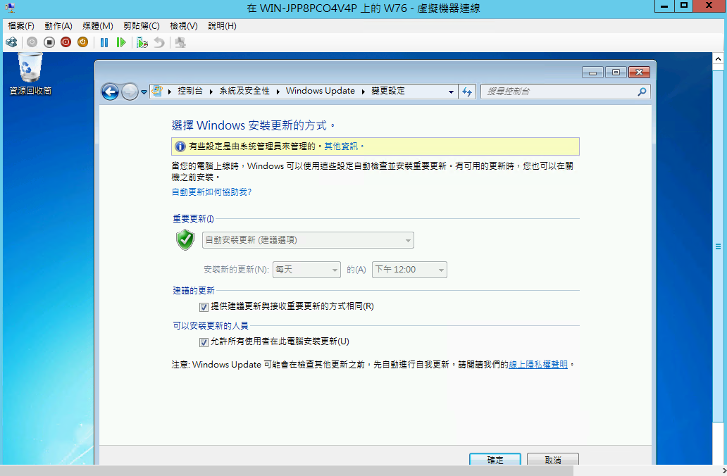Open the 下午 12:00 time dropdown
This screenshot has height=476, width=727.
(409, 270)
